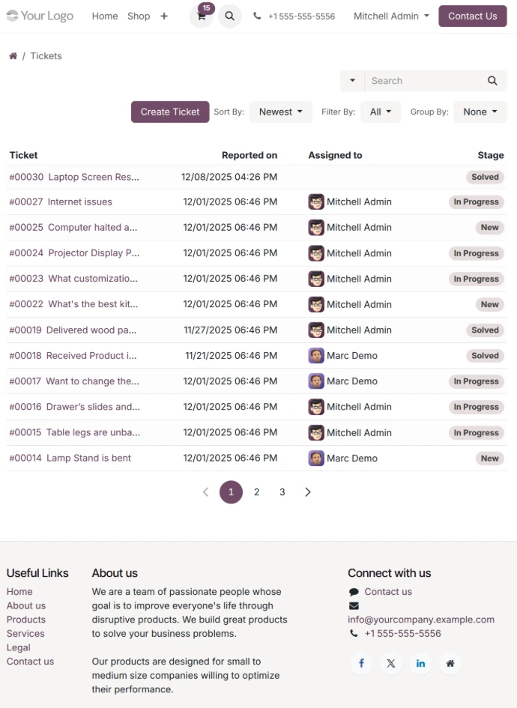
Task: Open the LinkedIn social icon
Action: click(420, 663)
